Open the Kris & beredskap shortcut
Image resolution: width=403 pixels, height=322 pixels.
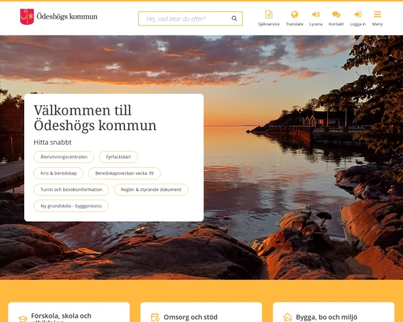pos(58,173)
